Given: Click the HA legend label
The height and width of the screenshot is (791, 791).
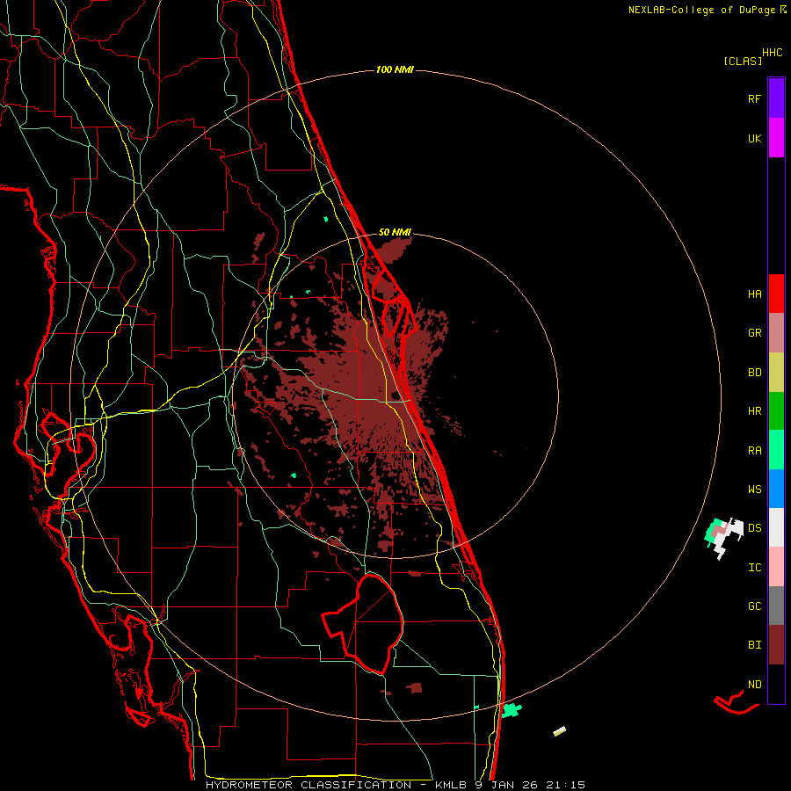Looking at the screenshot, I should point(754,294).
